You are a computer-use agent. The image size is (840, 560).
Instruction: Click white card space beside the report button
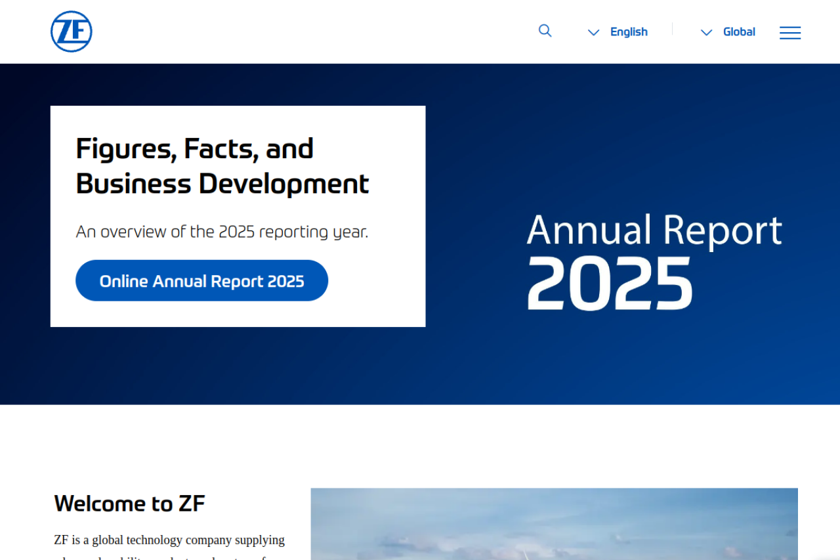coord(377,281)
